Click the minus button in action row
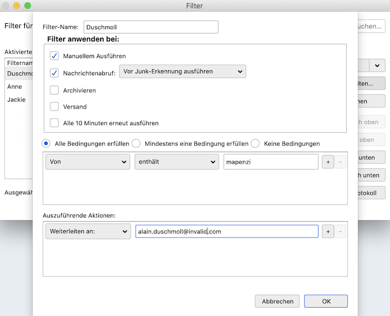 click(340, 231)
